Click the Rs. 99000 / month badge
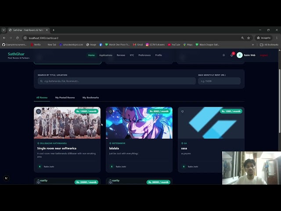Viewport: 281px width, 211px height. click(x=158, y=182)
